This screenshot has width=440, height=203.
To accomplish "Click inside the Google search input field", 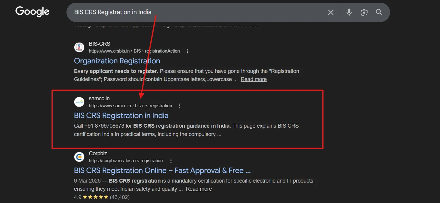I will [195, 12].
